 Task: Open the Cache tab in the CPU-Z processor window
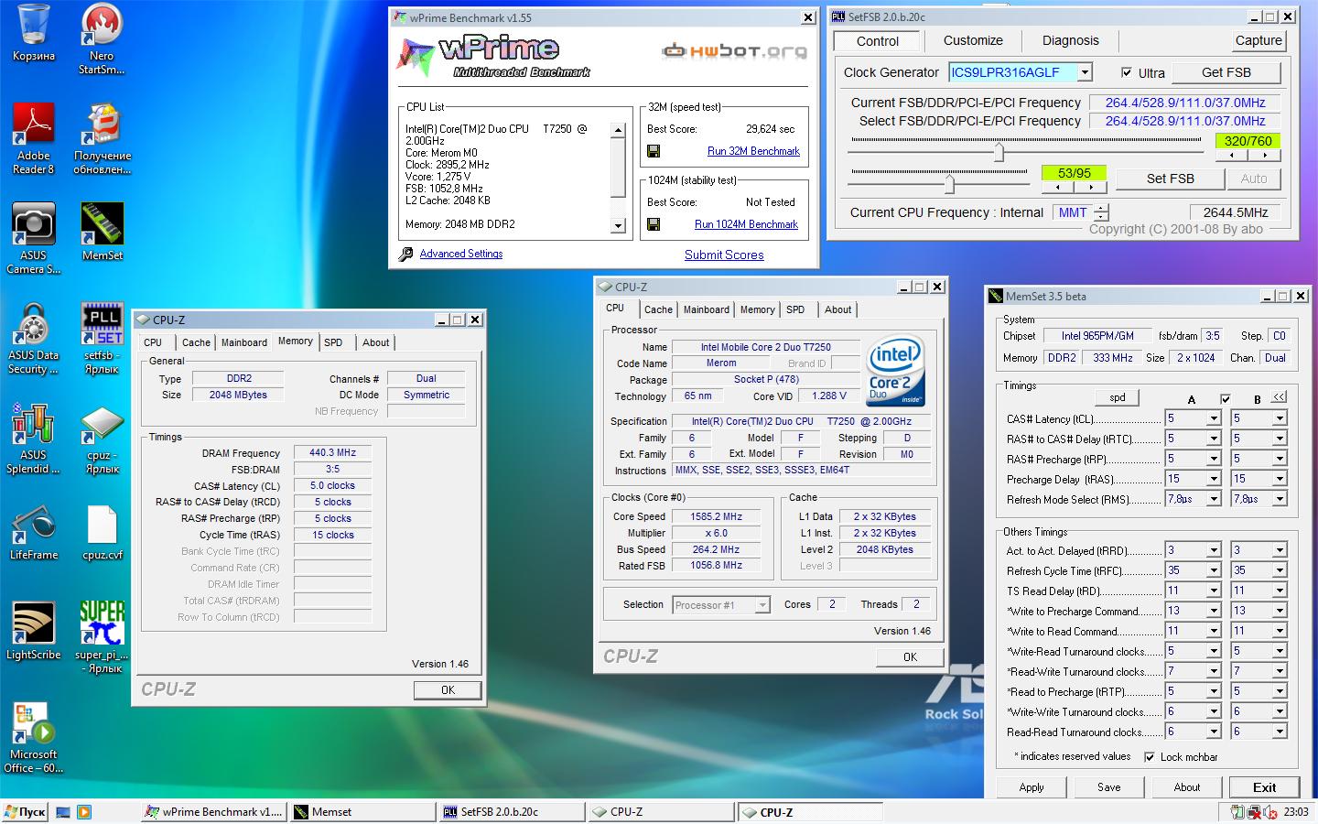click(658, 309)
